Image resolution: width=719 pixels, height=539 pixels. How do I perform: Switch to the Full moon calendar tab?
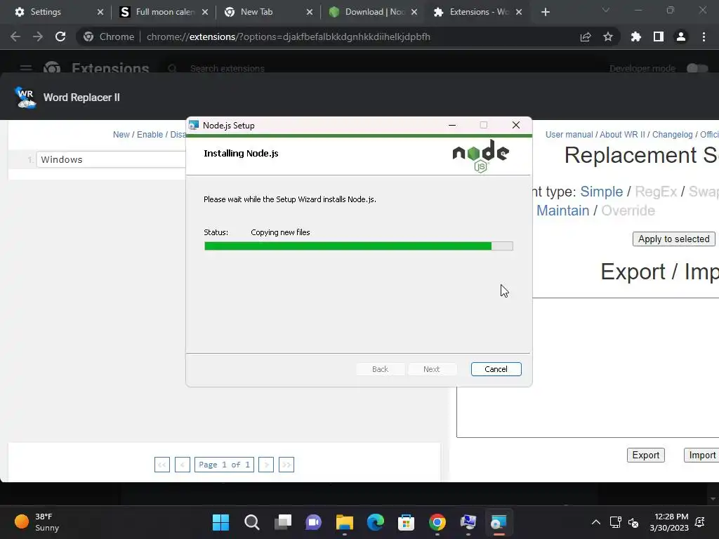click(158, 12)
